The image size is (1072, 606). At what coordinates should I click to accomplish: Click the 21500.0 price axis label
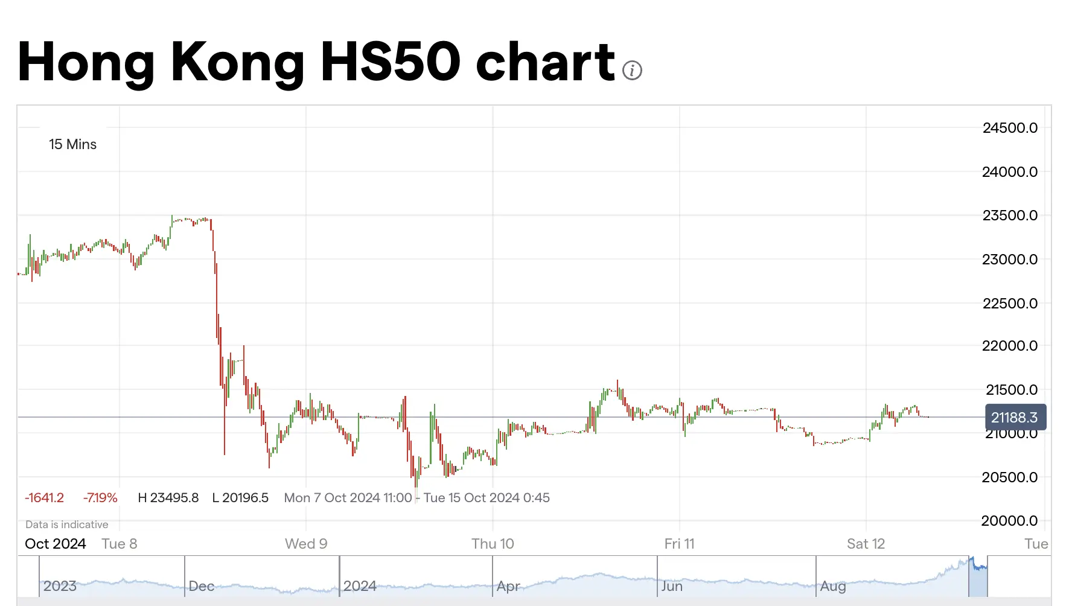(1012, 390)
